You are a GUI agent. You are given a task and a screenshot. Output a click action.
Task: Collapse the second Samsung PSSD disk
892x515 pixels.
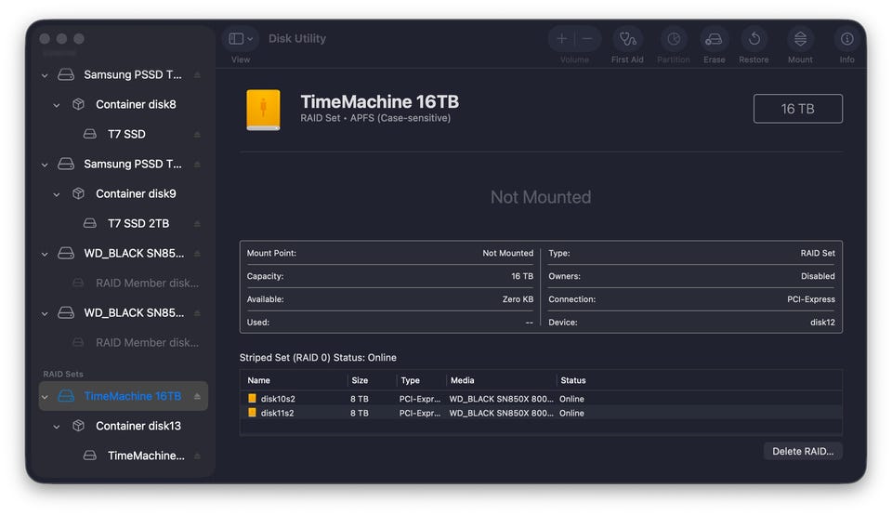point(45,165)
